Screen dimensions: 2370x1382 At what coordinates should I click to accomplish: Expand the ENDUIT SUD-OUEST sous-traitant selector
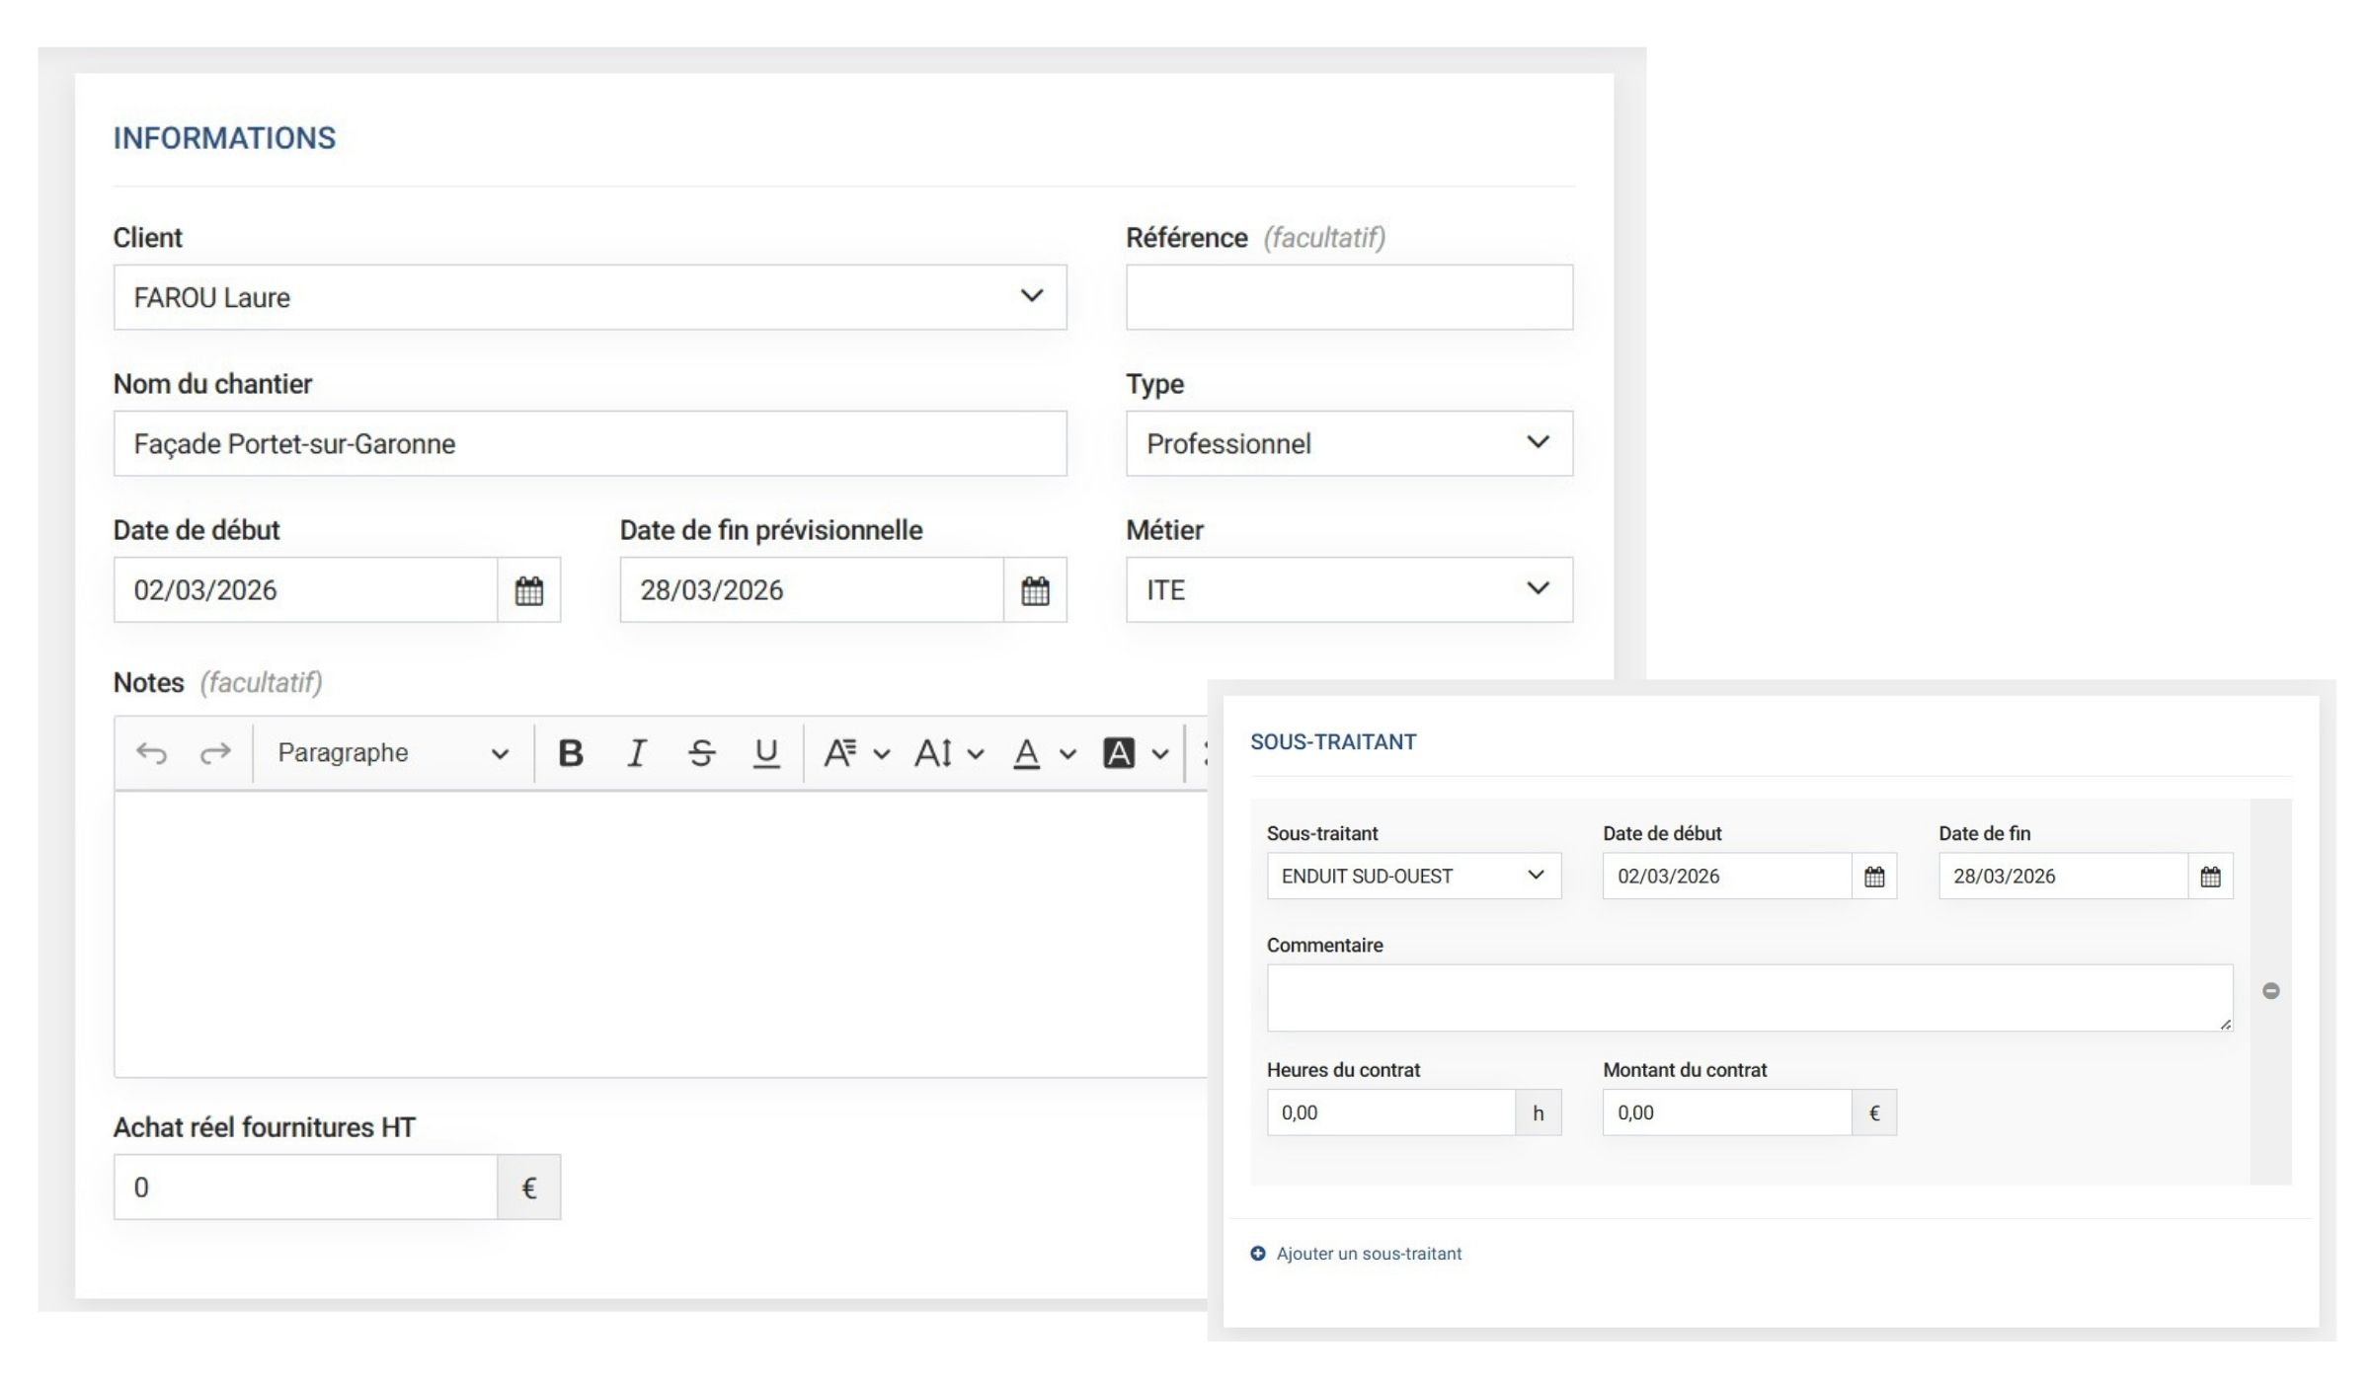tap(1413, 877)
